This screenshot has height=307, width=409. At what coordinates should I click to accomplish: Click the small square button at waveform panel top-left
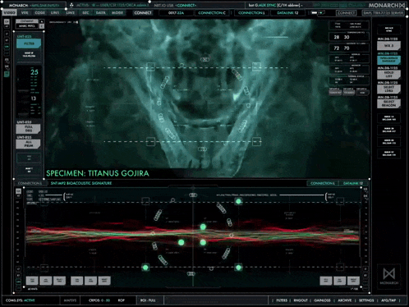coord(18,190)
